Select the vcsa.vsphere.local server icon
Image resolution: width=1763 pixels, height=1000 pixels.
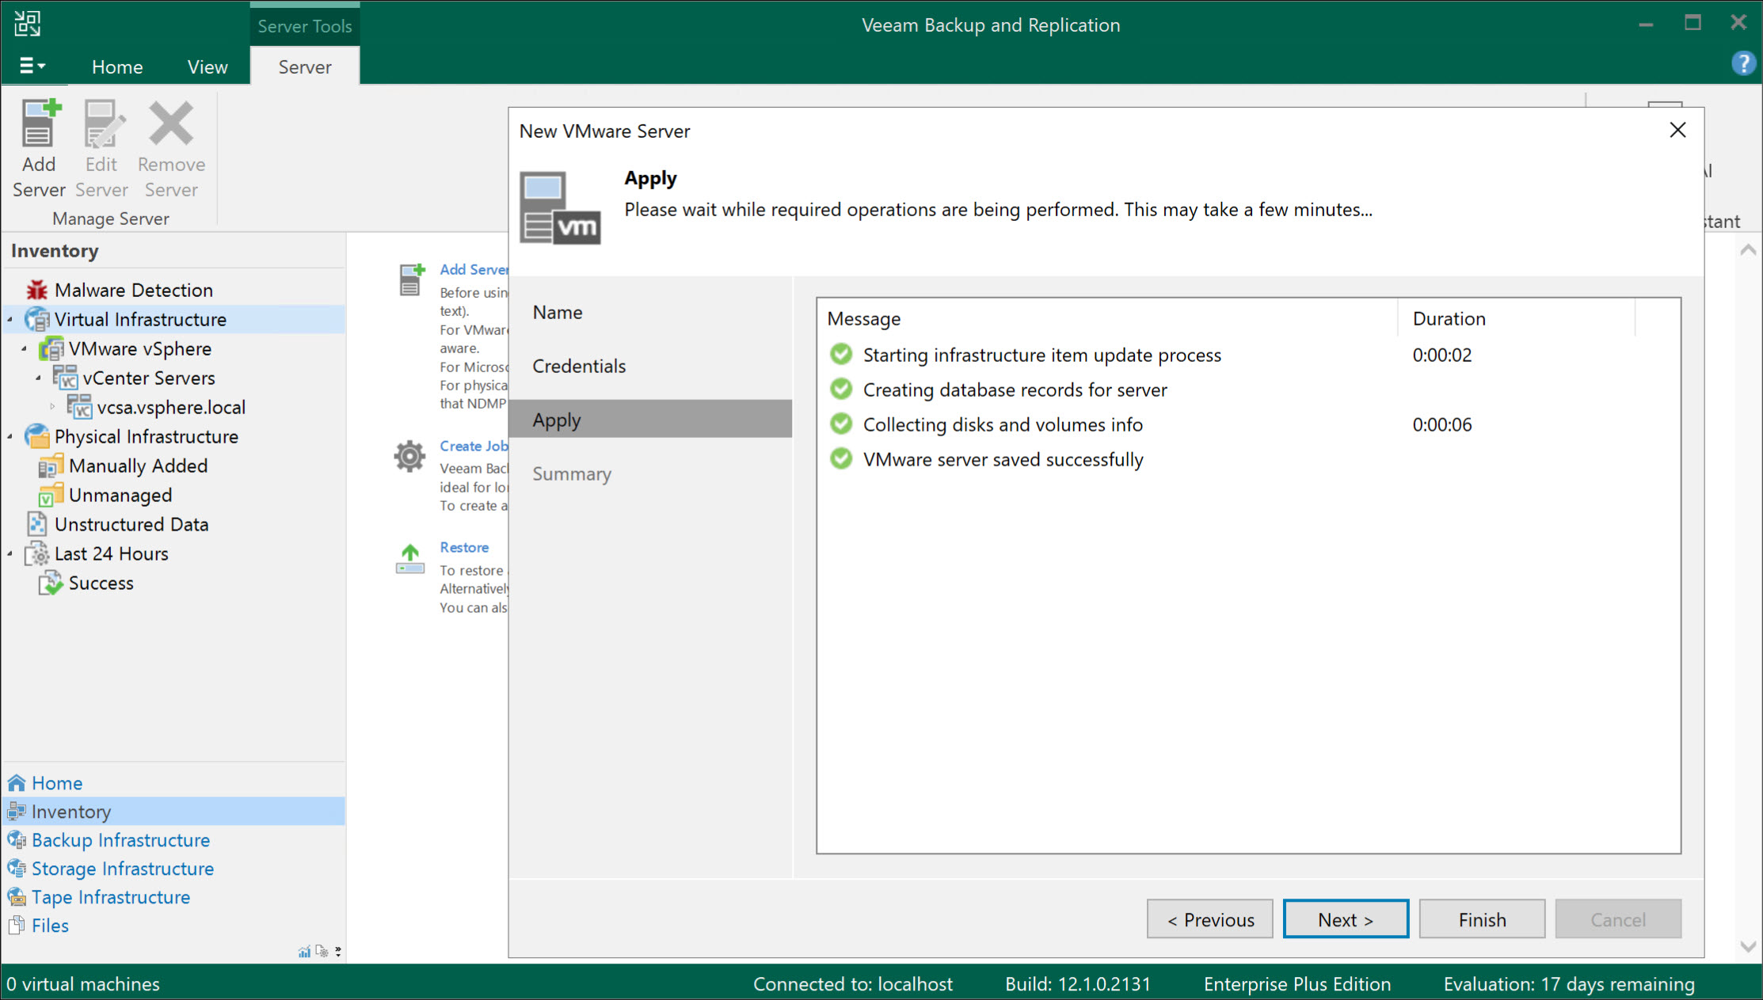[x=79, y=408]
